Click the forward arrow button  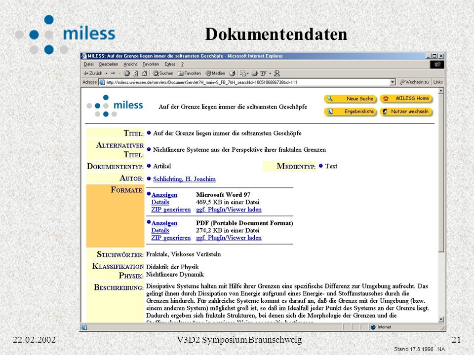[113, 73]
